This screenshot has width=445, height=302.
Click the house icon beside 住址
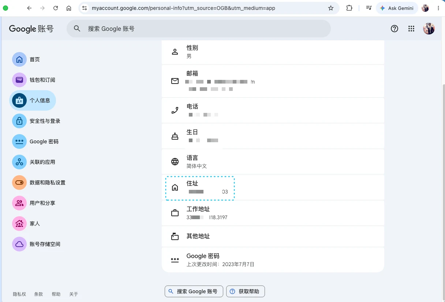[175, 187]
